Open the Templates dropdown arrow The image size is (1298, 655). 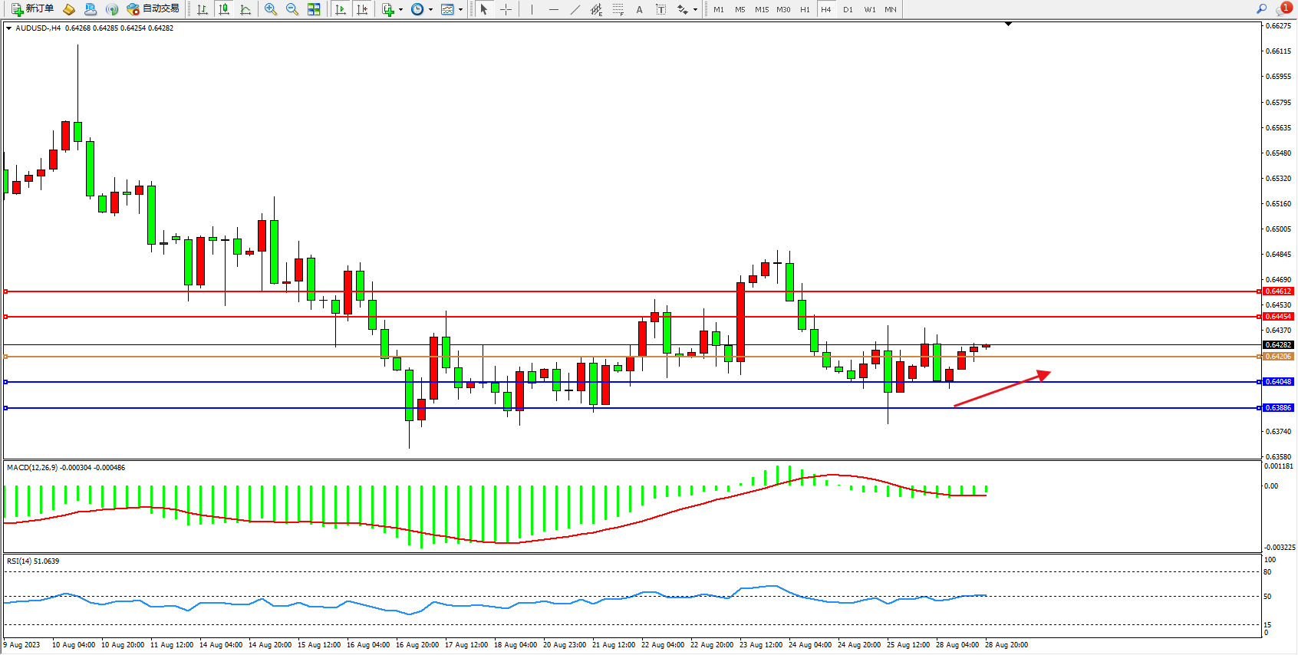460,10
